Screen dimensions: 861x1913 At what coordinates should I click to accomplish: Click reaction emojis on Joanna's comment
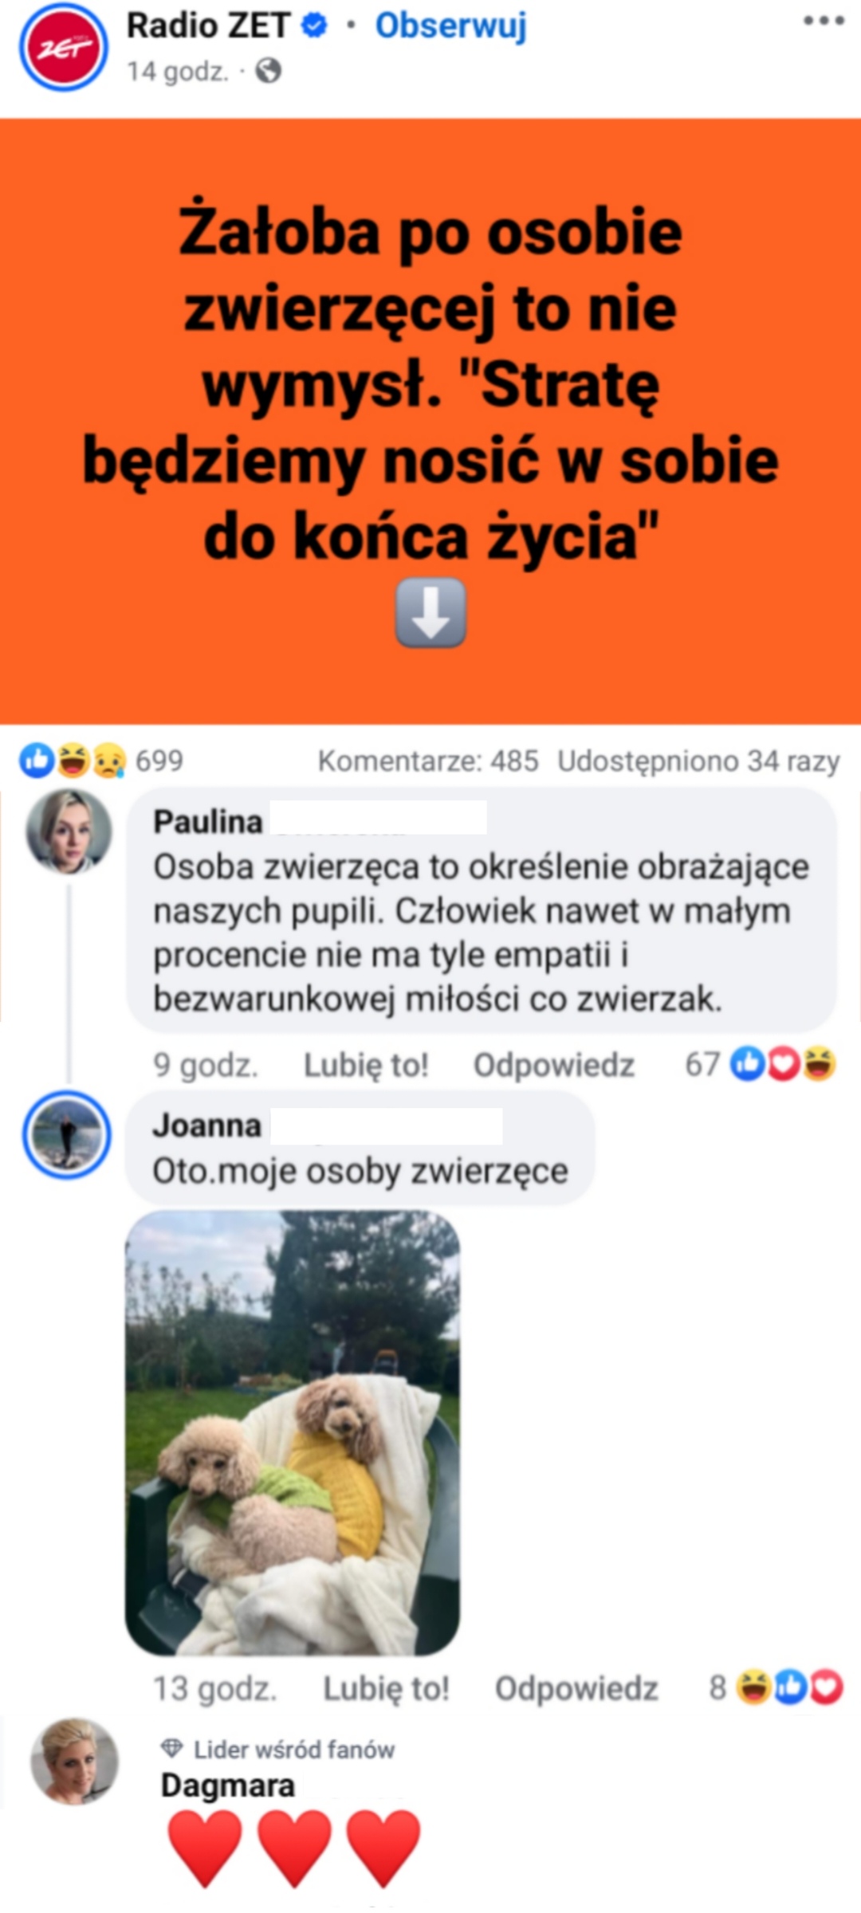pos(789,1687)
